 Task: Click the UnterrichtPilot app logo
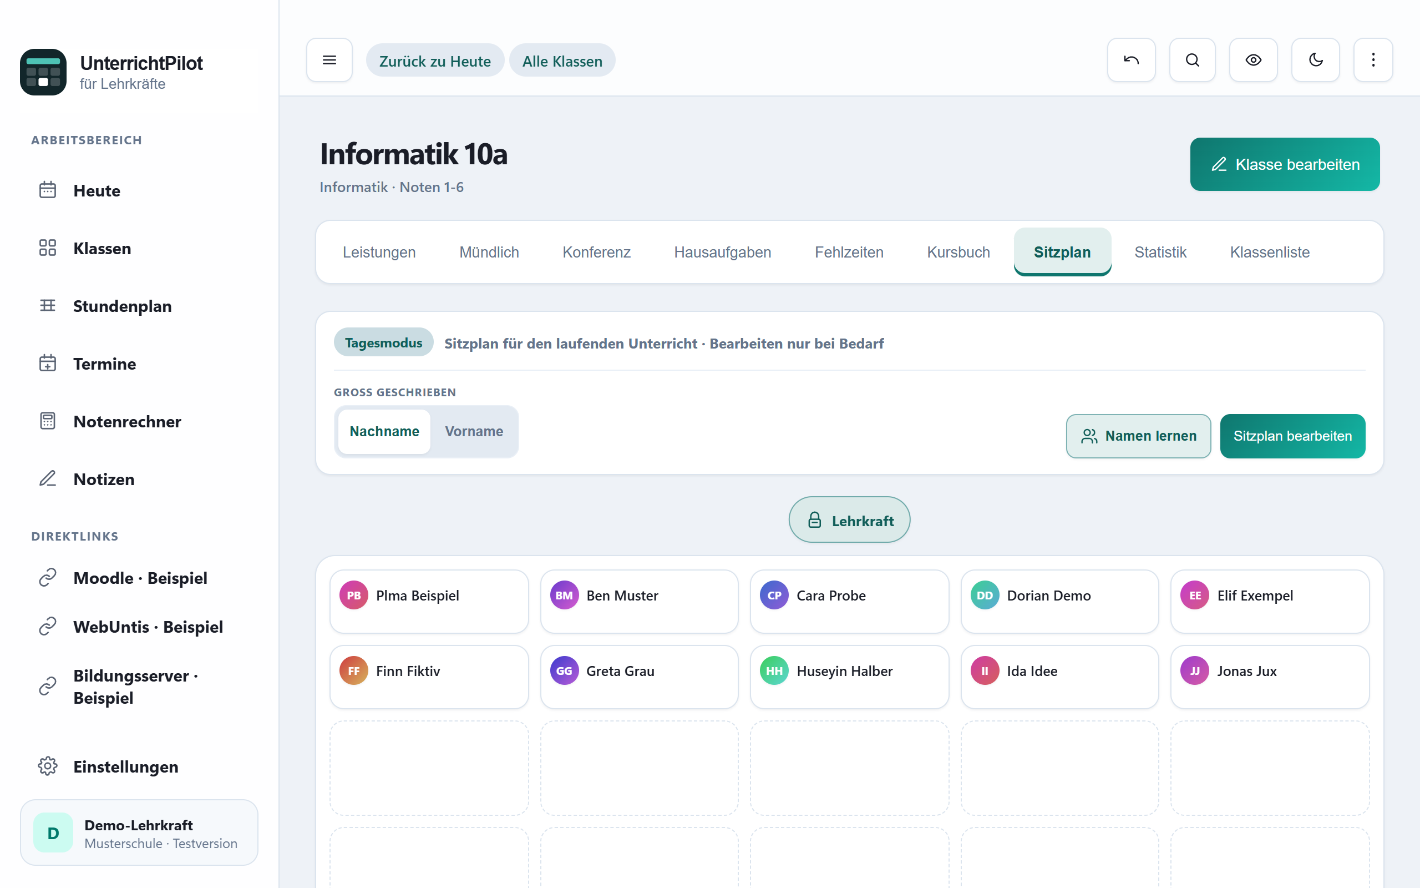[43, 72]
